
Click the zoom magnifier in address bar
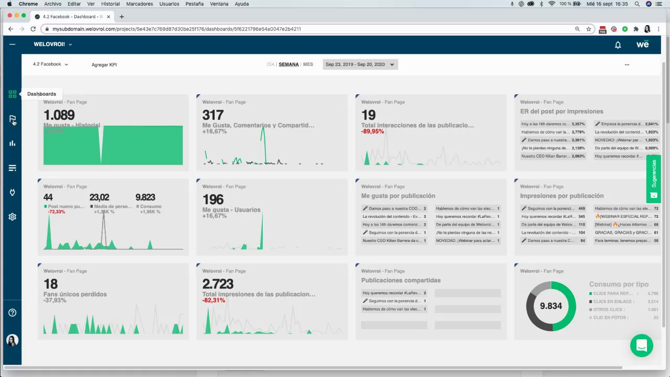577,29
